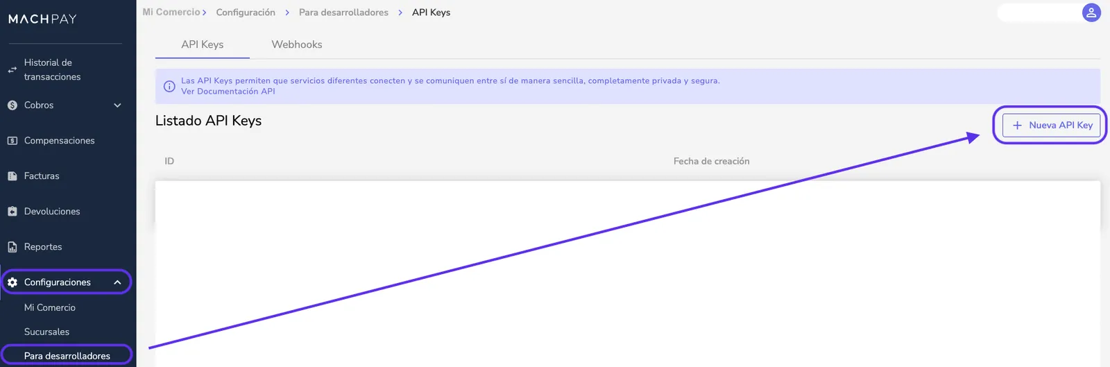
Task: Switch to the Webhooks tab
Action: 297,44
